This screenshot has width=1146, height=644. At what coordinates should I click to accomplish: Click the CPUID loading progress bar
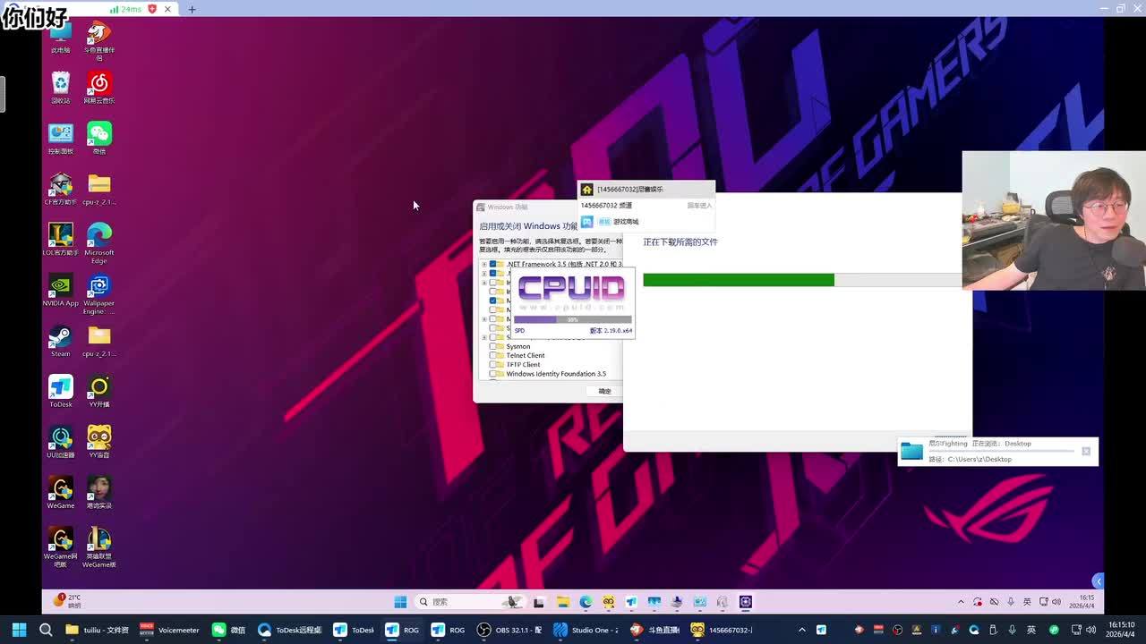(573, 319)
